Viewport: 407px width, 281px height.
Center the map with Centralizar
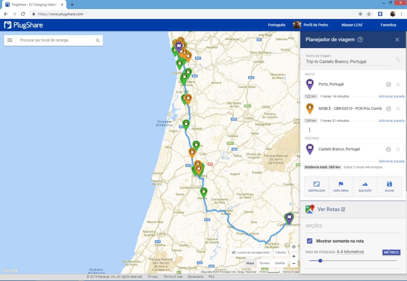[316, 186]
